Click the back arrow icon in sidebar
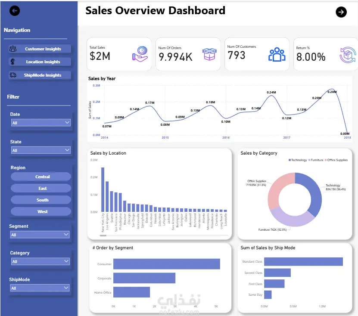Screen dimensions: 358x316 point(15,11)
